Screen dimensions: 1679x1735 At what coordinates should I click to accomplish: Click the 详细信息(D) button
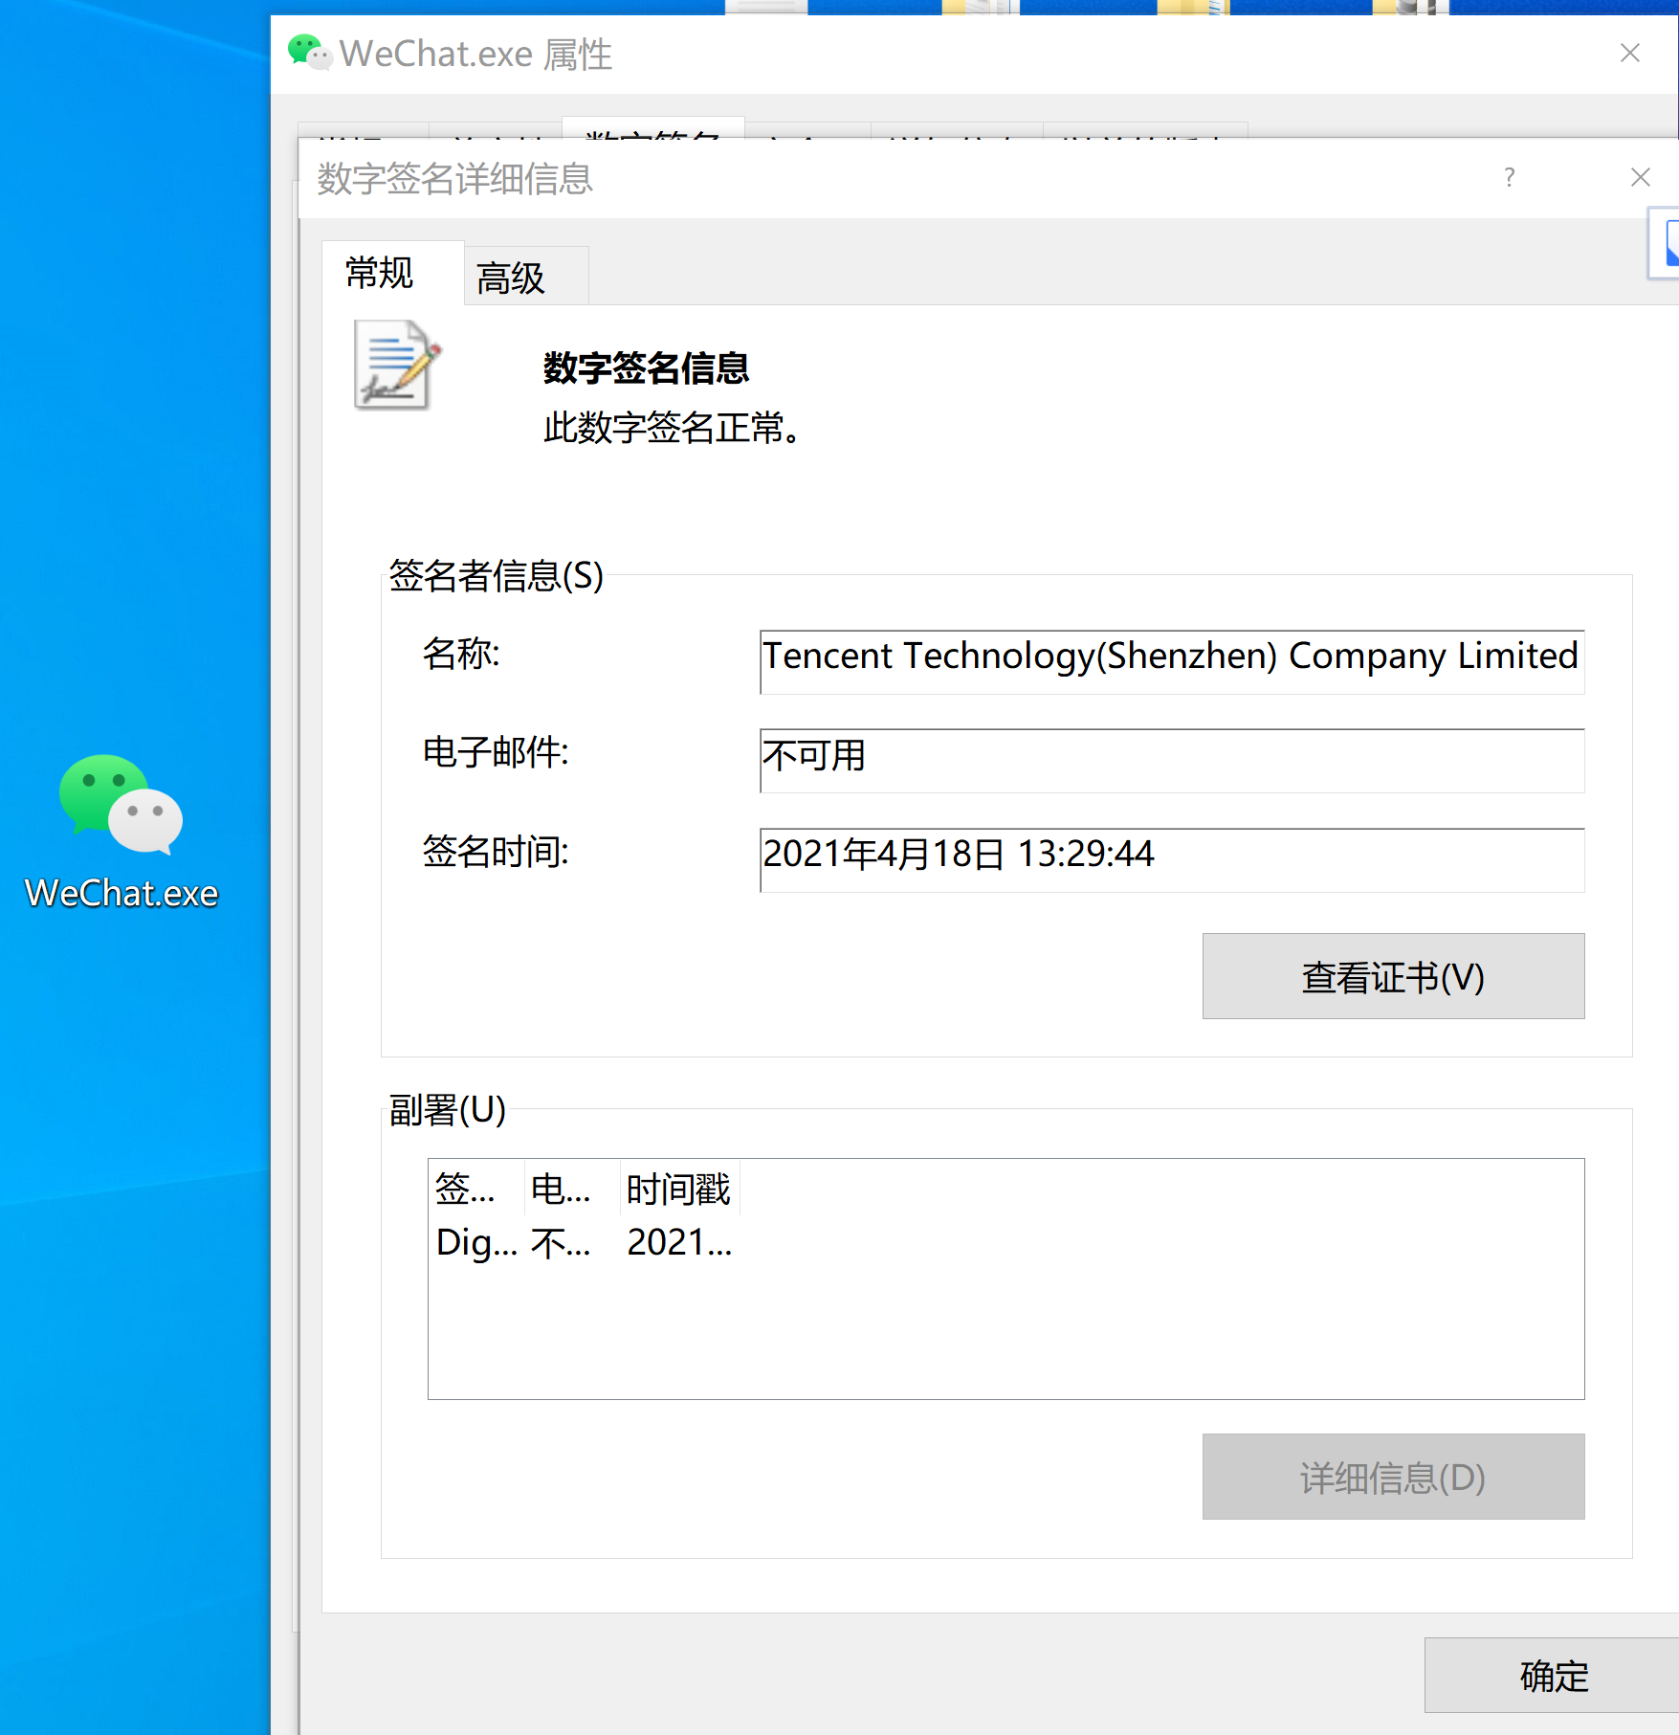(1393, 1477)
